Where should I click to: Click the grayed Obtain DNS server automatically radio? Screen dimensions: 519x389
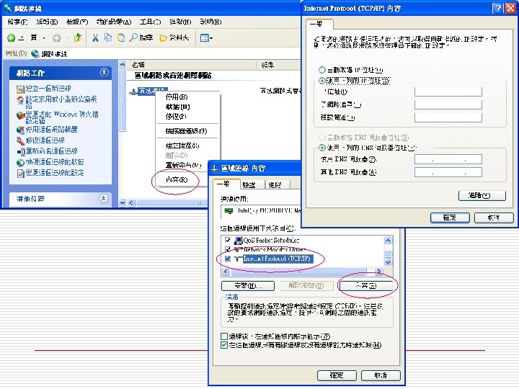[321, 138]
